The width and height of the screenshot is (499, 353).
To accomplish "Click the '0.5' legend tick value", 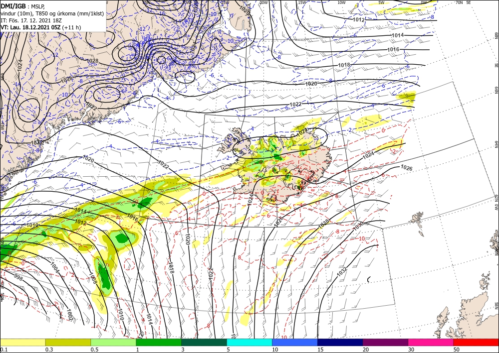I will [94, 350].
